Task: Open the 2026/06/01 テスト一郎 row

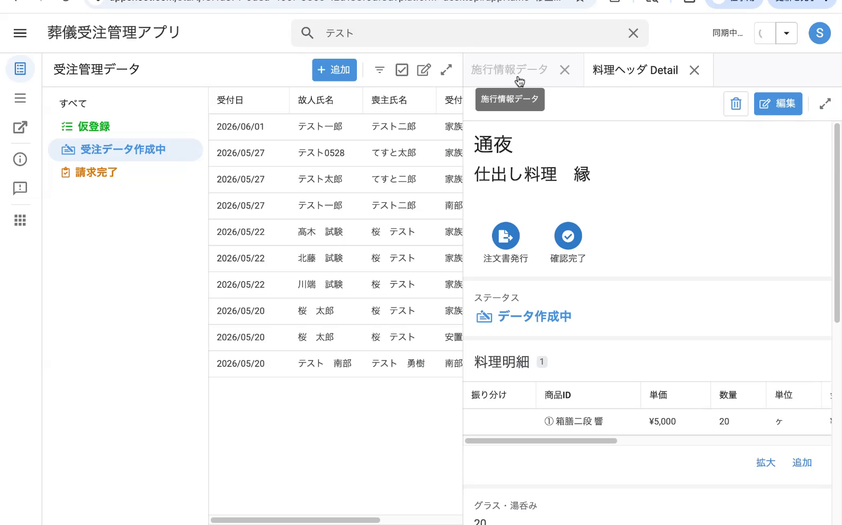Action: [x=336, y=126]
